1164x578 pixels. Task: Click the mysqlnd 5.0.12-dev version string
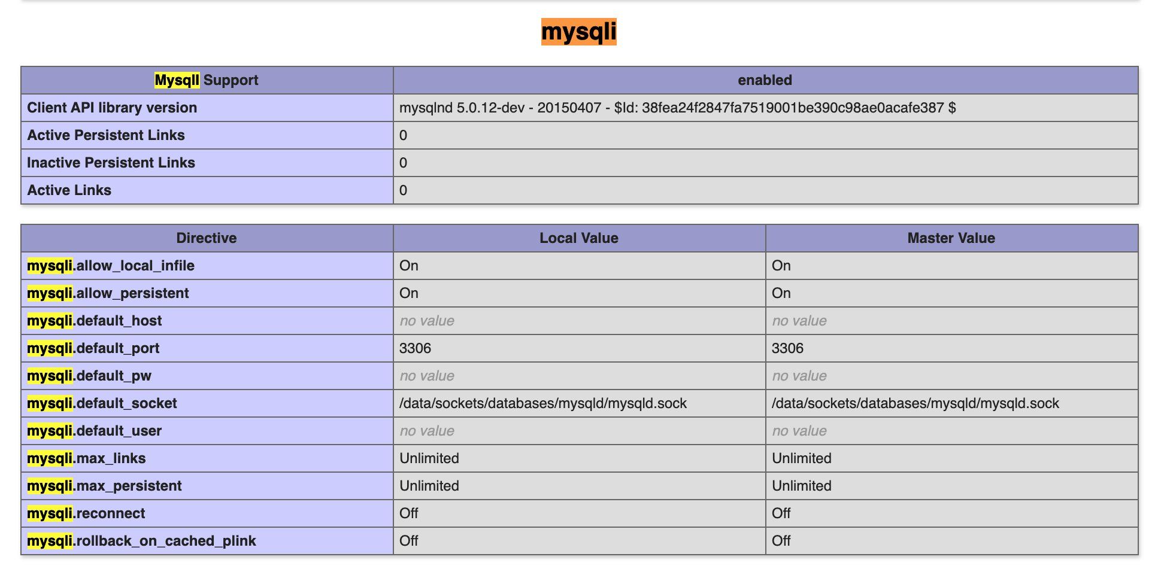tap(677, 108)
